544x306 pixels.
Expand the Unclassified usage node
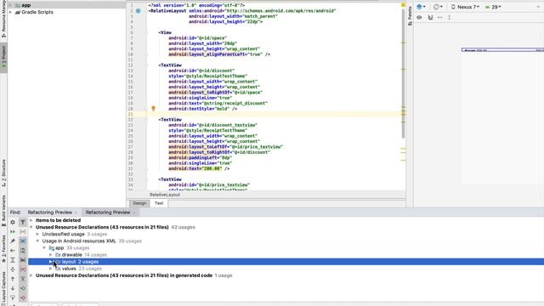tap(37, 235)
